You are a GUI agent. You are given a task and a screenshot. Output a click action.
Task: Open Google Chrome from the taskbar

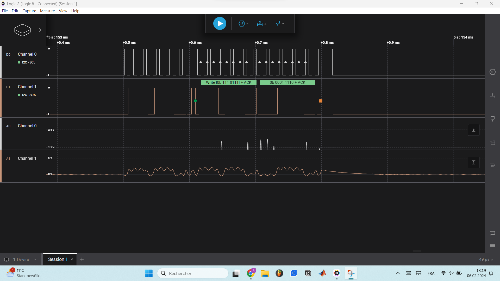click(251, 273)
